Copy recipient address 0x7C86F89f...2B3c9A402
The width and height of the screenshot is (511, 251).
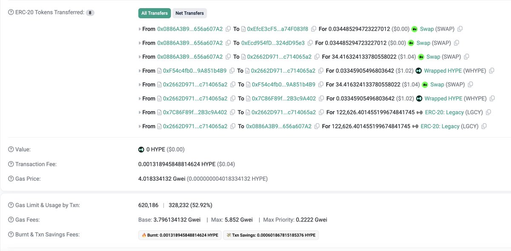(322, 98)
